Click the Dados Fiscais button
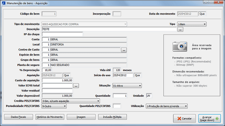Viewport: 225px width, 126px height. point(18,117)
